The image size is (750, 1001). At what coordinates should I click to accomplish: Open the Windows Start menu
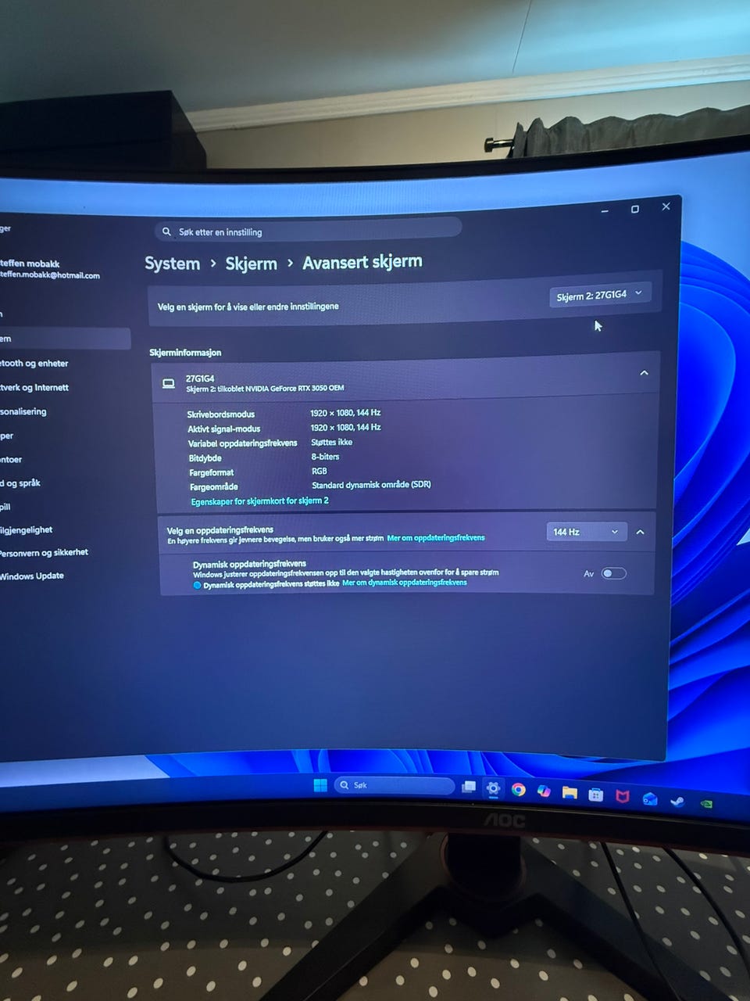[320, 785]
